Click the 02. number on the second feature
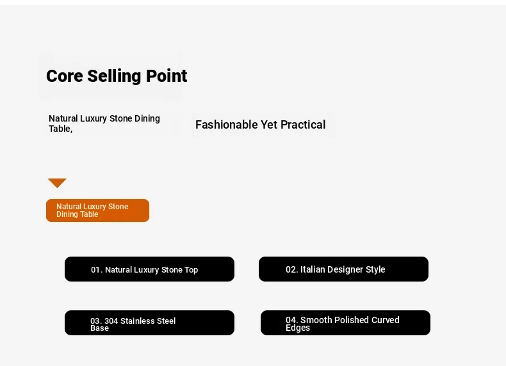 tap(292, 269)
